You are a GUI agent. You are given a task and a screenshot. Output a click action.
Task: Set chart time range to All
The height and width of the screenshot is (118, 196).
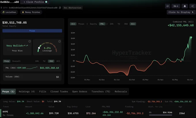[133, 24]
